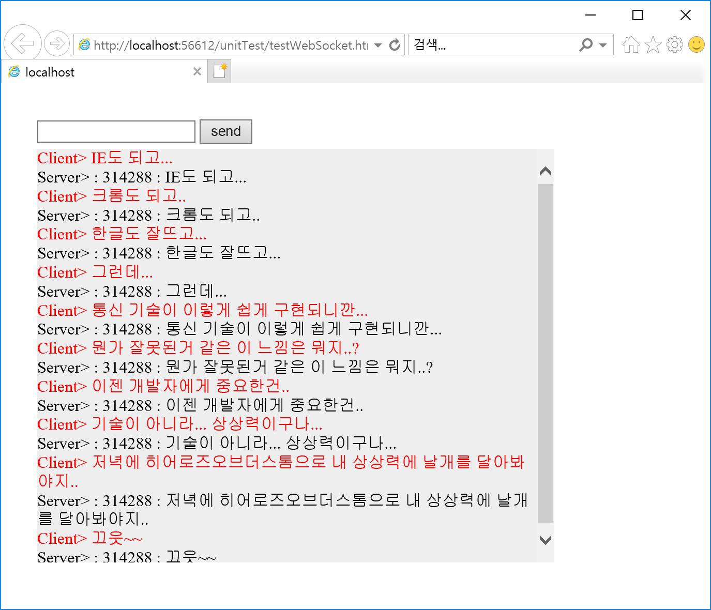Click the red Client line starting 뭔가 잘못된거

[198, 348]
